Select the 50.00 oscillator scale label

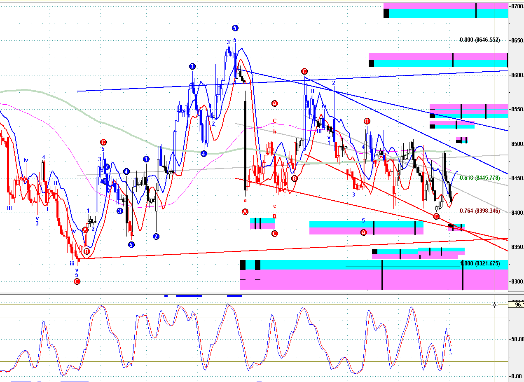click(x=517, y=339)
